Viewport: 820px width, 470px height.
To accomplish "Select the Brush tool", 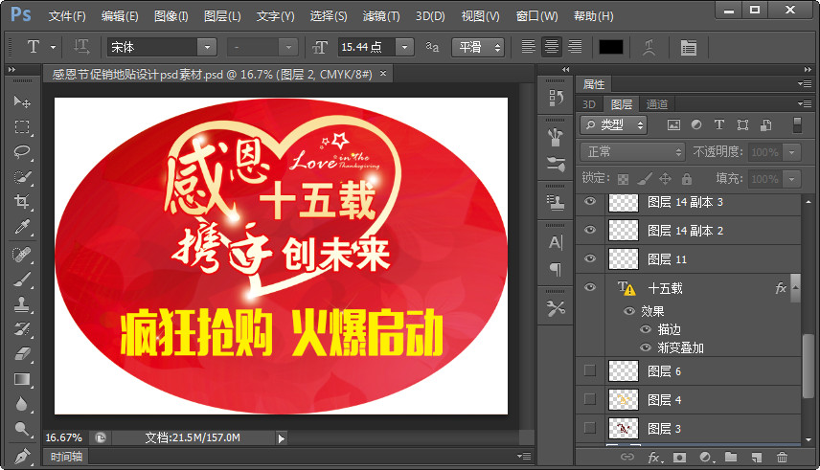I will click(22, 280).
